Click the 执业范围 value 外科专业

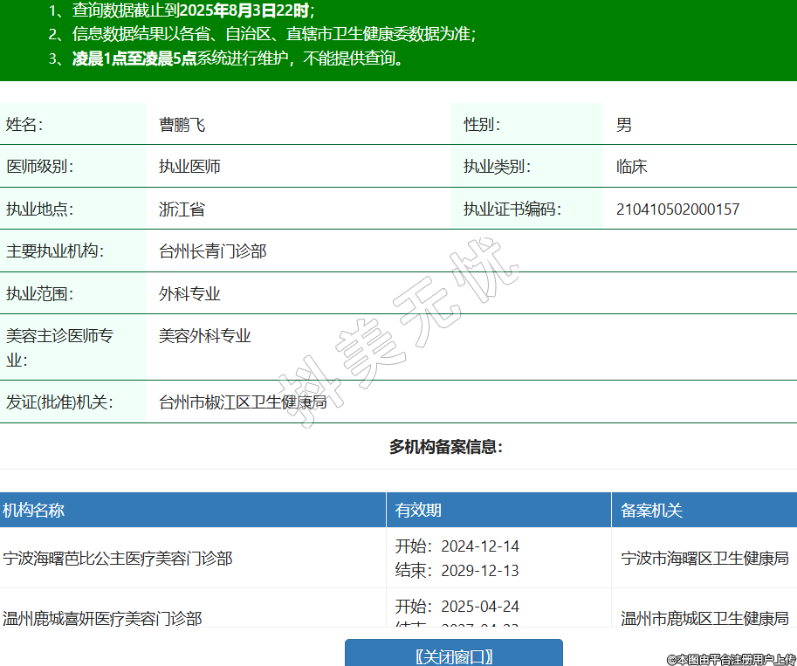click(x=189, y=294)
